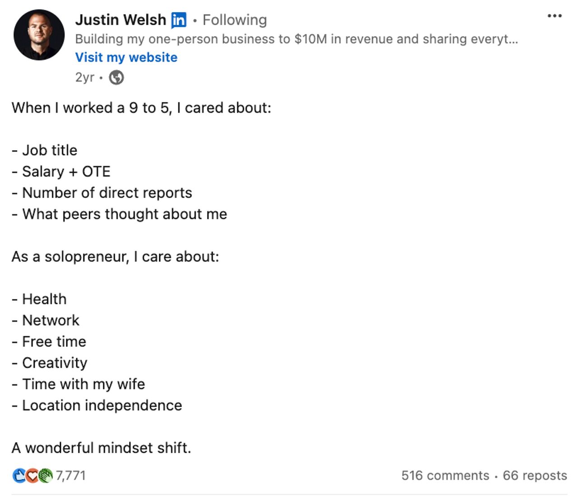This screenshot has width=583, height=496.
Task: Open the three-dot post options menu
Action: point(554,16)
